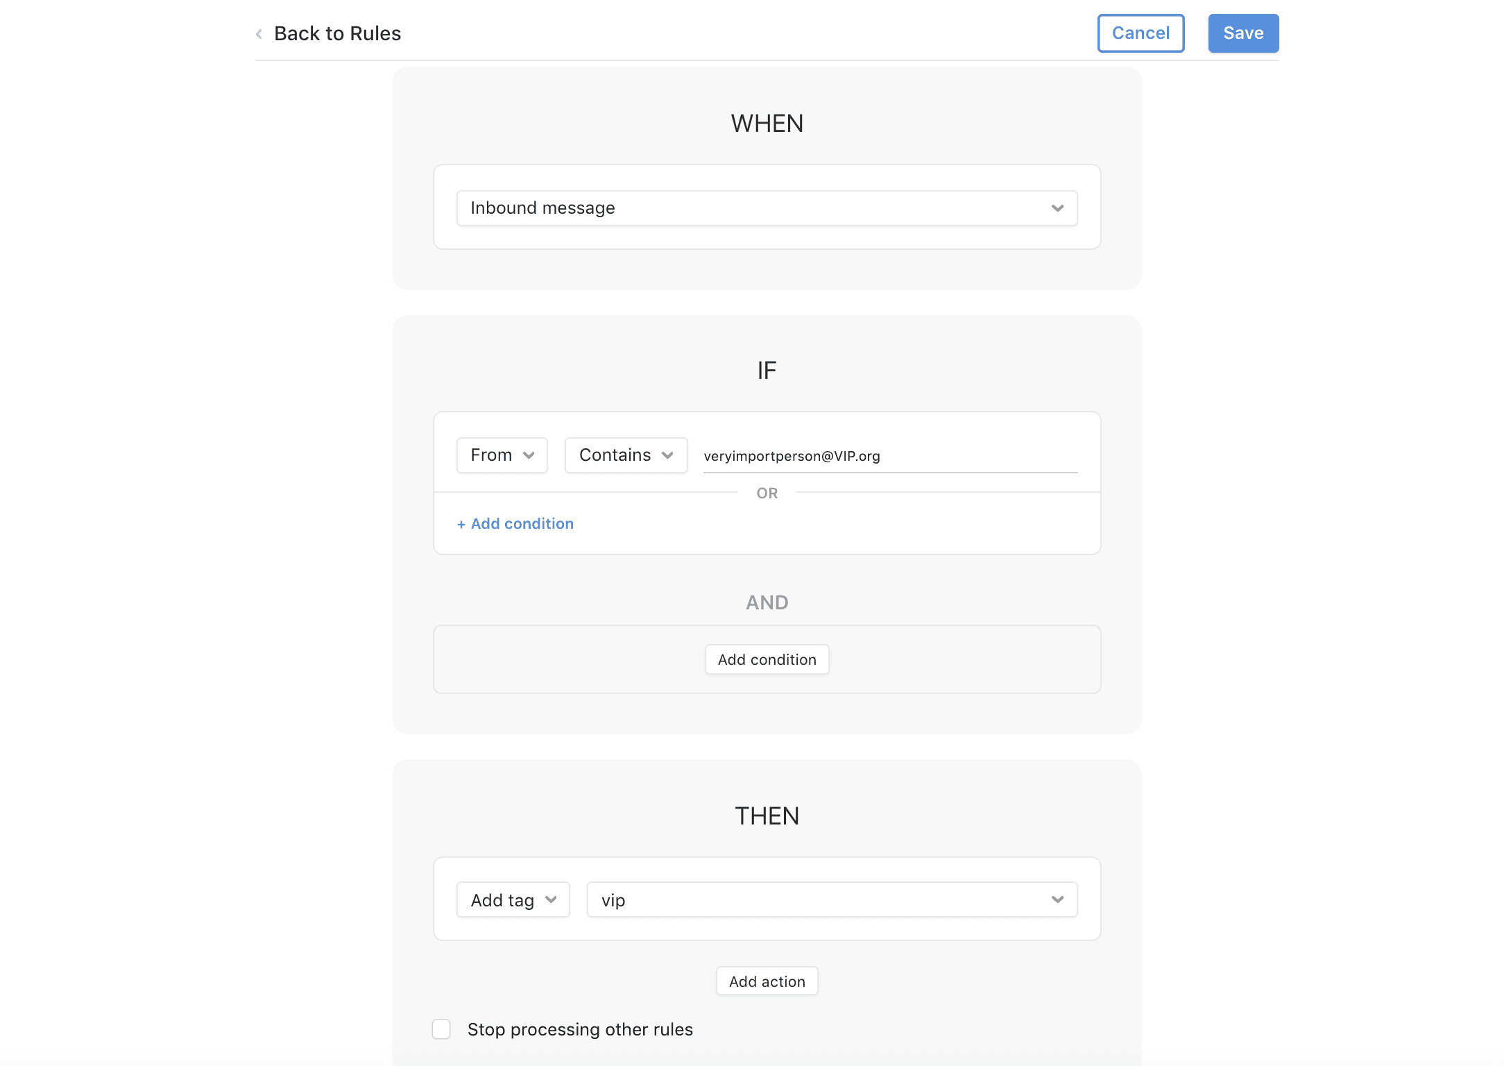This screenshot has height=1066, width=1504.
Task: Add another action to the rule
Action: point(767,981)
